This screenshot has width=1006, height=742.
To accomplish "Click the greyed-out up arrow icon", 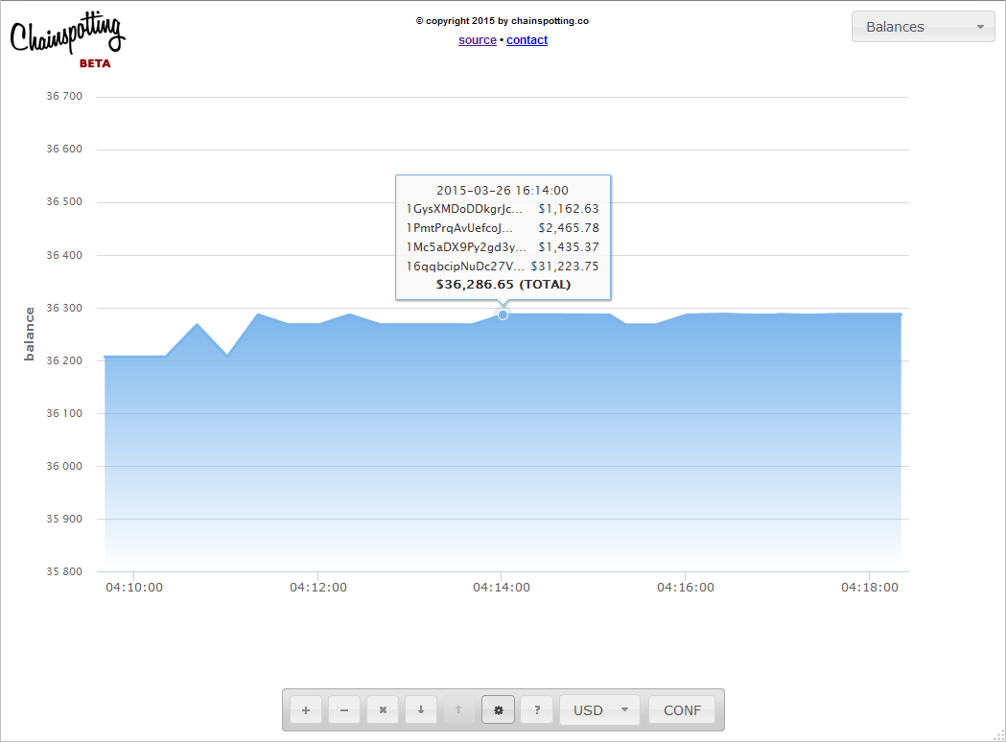I will pyautogui.click(x=458, y=710).
